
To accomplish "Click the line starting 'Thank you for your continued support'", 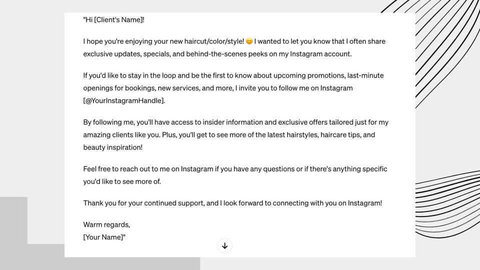I will click(232, 203).
